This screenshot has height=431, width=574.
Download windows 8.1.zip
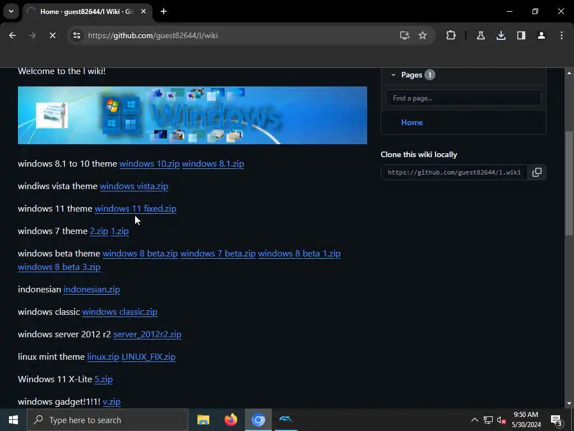coord(213,164)
